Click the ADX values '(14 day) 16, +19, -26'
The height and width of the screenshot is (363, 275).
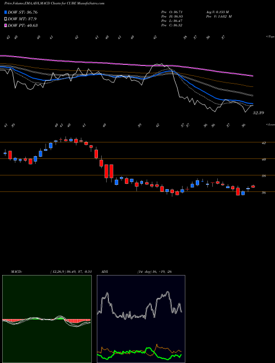coord(155,272)
